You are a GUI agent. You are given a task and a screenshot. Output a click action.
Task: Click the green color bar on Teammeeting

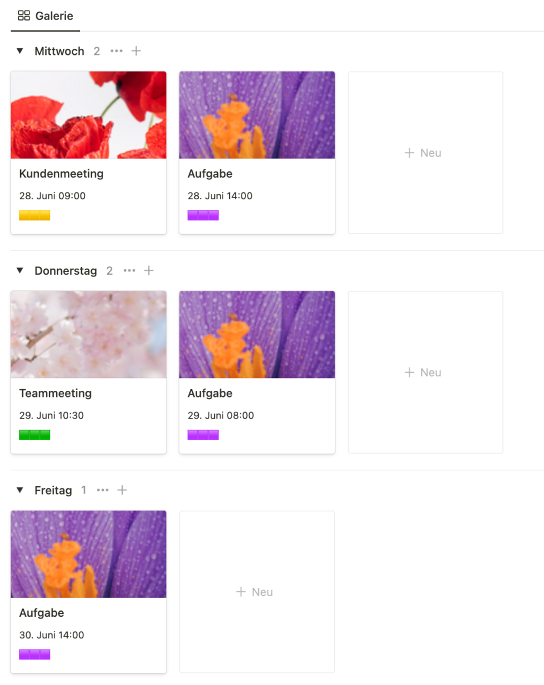pos(34,435)
